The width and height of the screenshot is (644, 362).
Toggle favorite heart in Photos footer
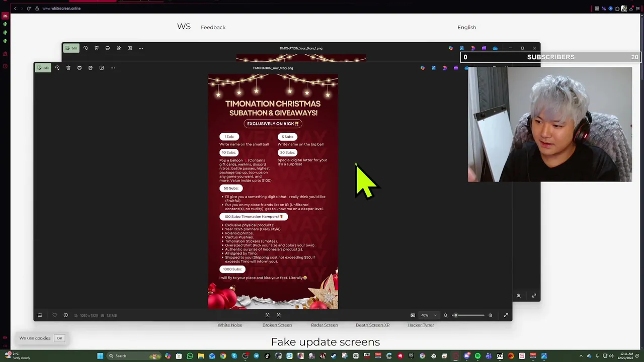tap(55, 315)
